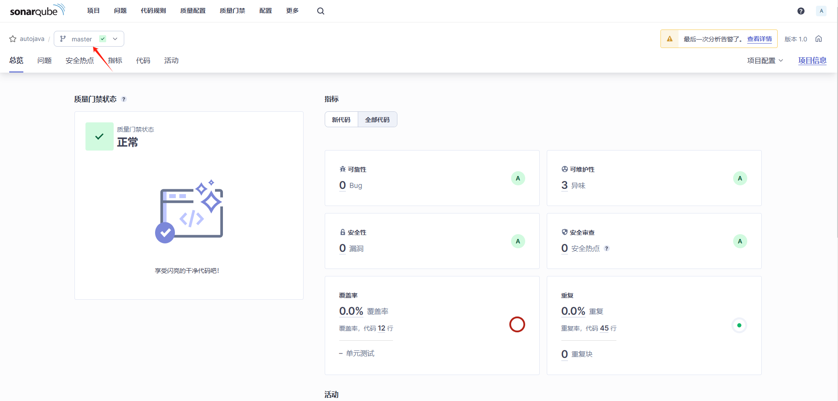Select the 活动 project tab

coord(171,61)
